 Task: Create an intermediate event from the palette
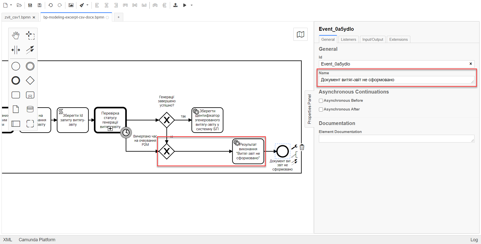pyautogui.click(x=30, y=66)
